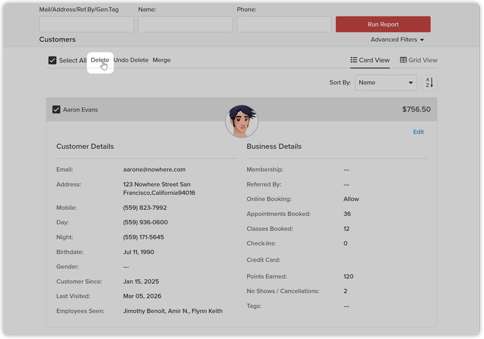484x339 pixels.
Task: Click the Aaron Evans name
Action: point(80,110)
